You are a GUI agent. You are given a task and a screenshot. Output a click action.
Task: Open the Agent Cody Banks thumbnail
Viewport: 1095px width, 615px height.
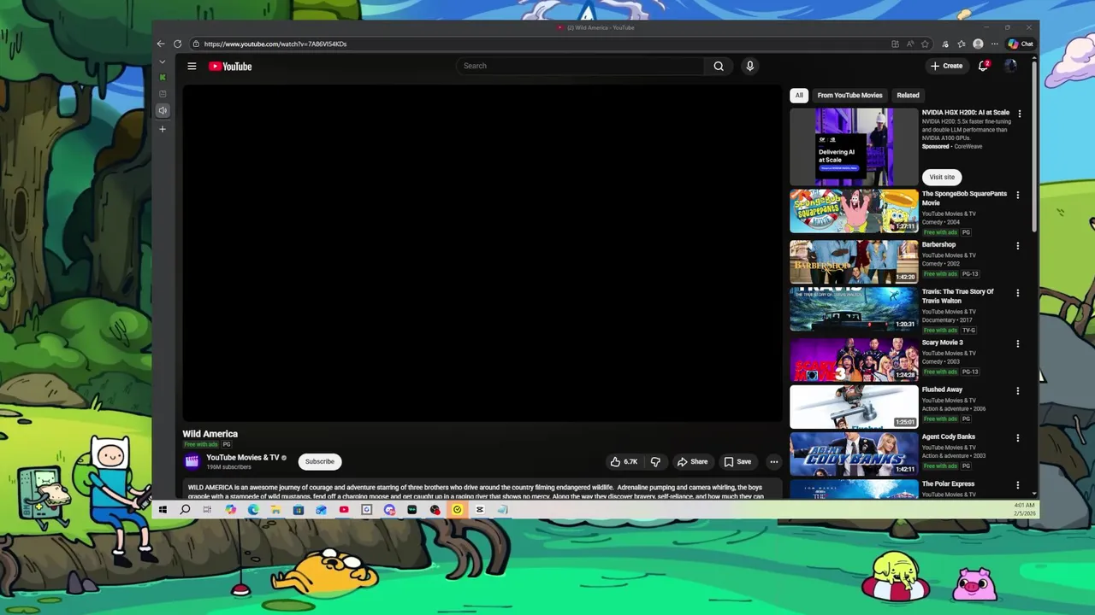click(854, 454)
